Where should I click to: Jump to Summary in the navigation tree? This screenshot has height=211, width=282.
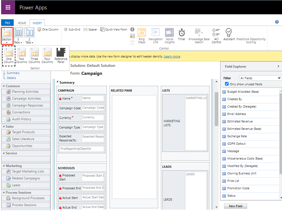pyautogui.click(x=13, y=73)
